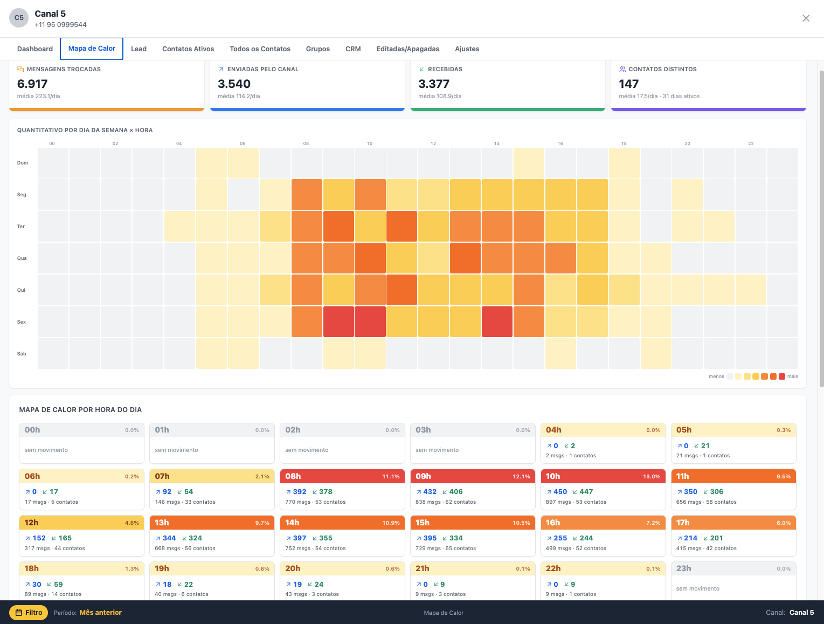Click the phone number +11 95 0999544

60,25
